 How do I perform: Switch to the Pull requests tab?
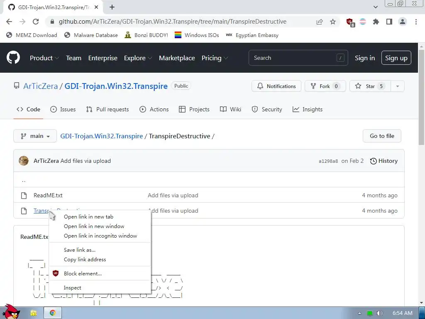click(107, 109)
